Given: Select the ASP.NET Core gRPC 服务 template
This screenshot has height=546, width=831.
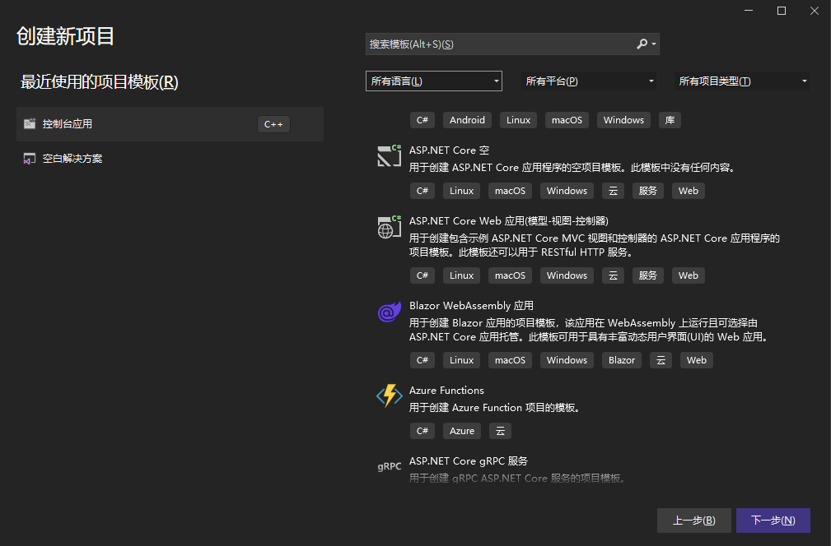Looking at the screenshot, I should 469,461.
